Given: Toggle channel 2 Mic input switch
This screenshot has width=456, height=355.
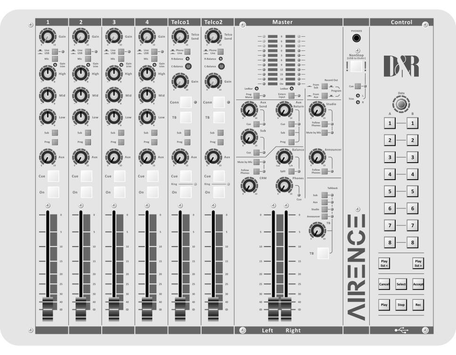Looking at the screenshot, I should point(88,59).
